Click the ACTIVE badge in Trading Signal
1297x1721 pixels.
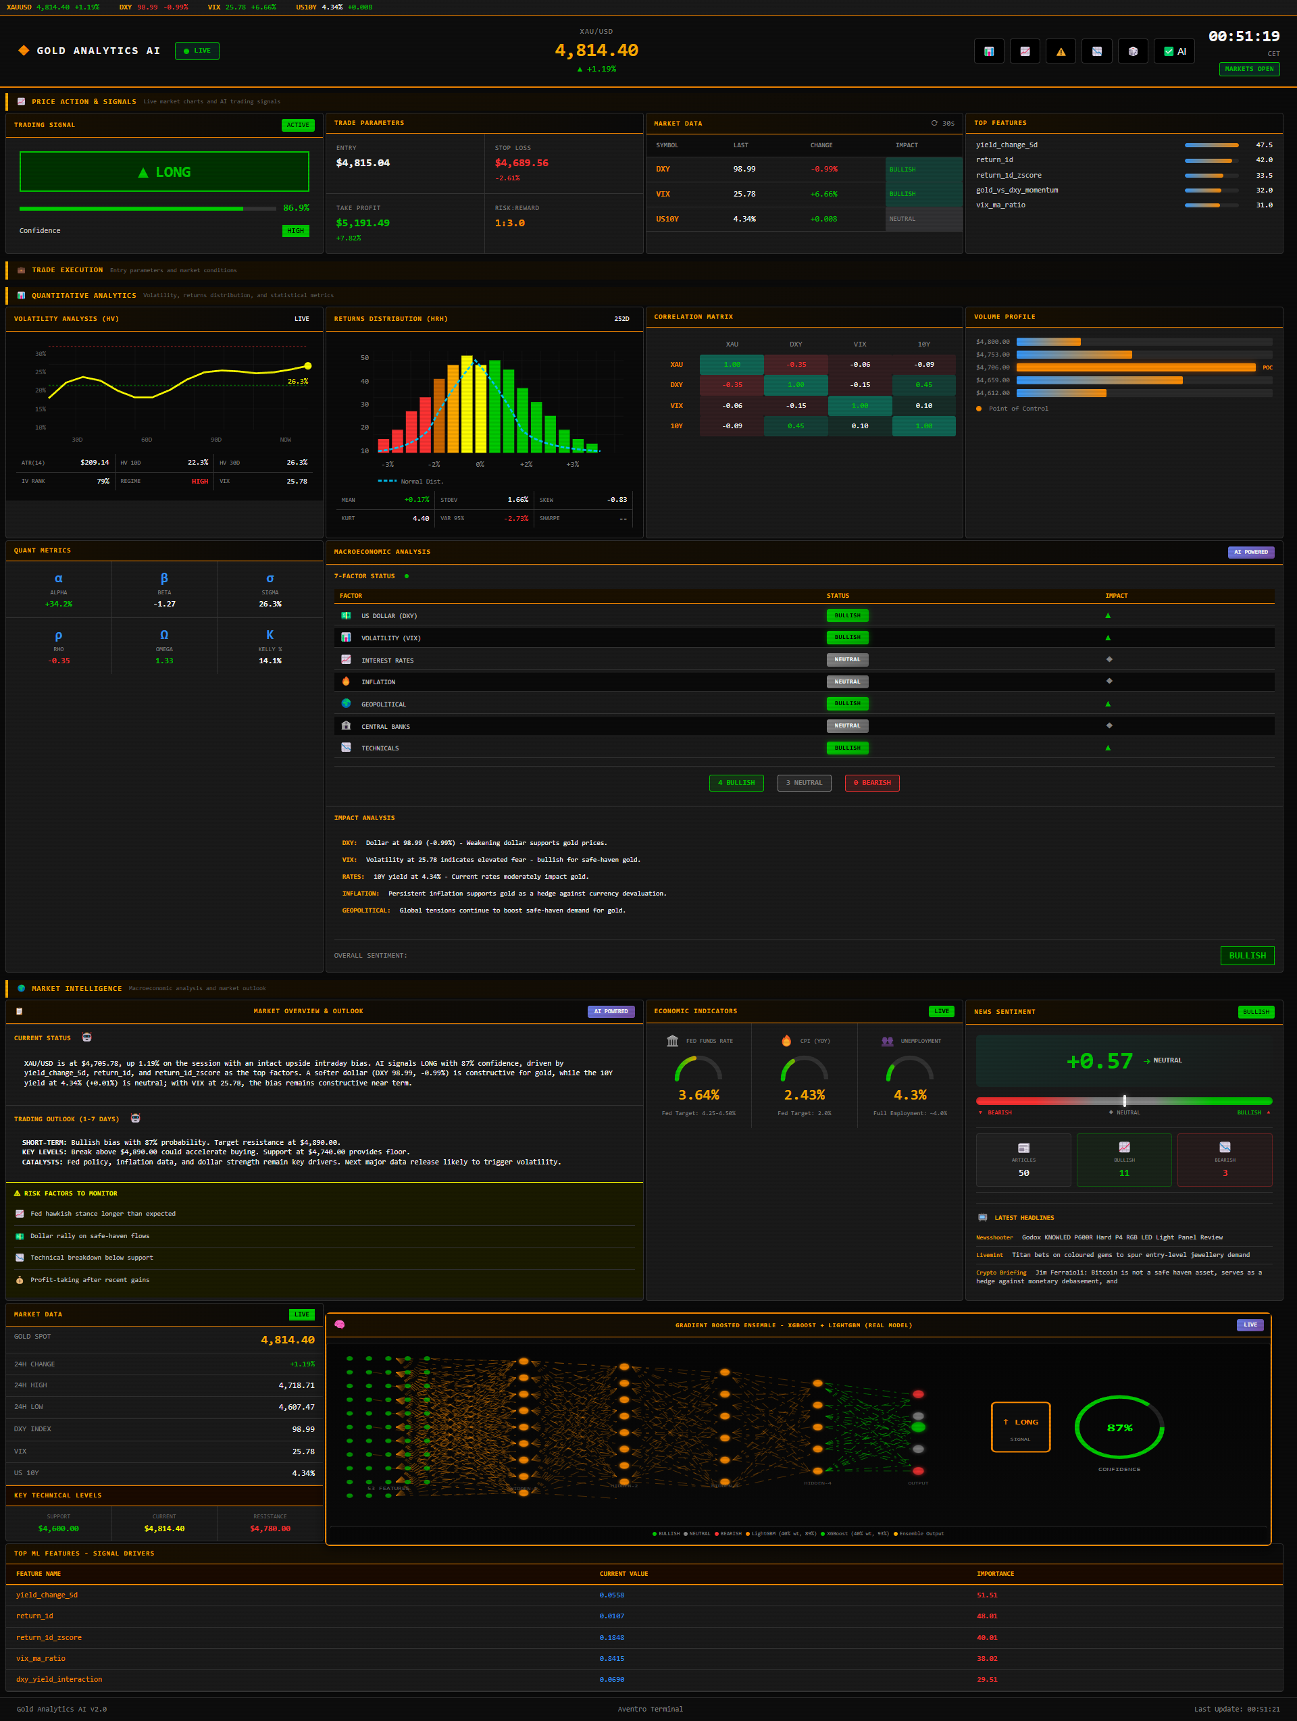click(297, 125)
